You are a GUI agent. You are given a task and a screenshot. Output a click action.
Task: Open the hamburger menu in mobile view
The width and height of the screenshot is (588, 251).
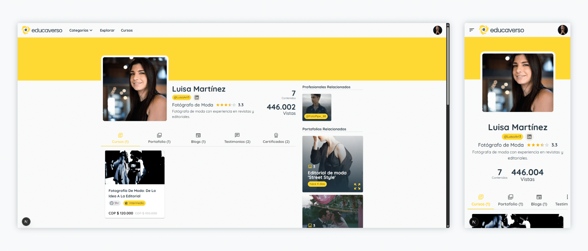tap(472, 30)
